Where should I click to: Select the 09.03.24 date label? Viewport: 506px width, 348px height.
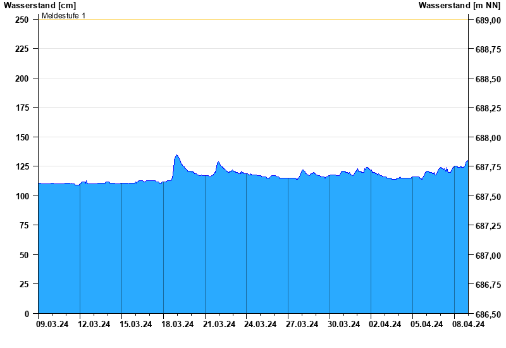point(52,325)
